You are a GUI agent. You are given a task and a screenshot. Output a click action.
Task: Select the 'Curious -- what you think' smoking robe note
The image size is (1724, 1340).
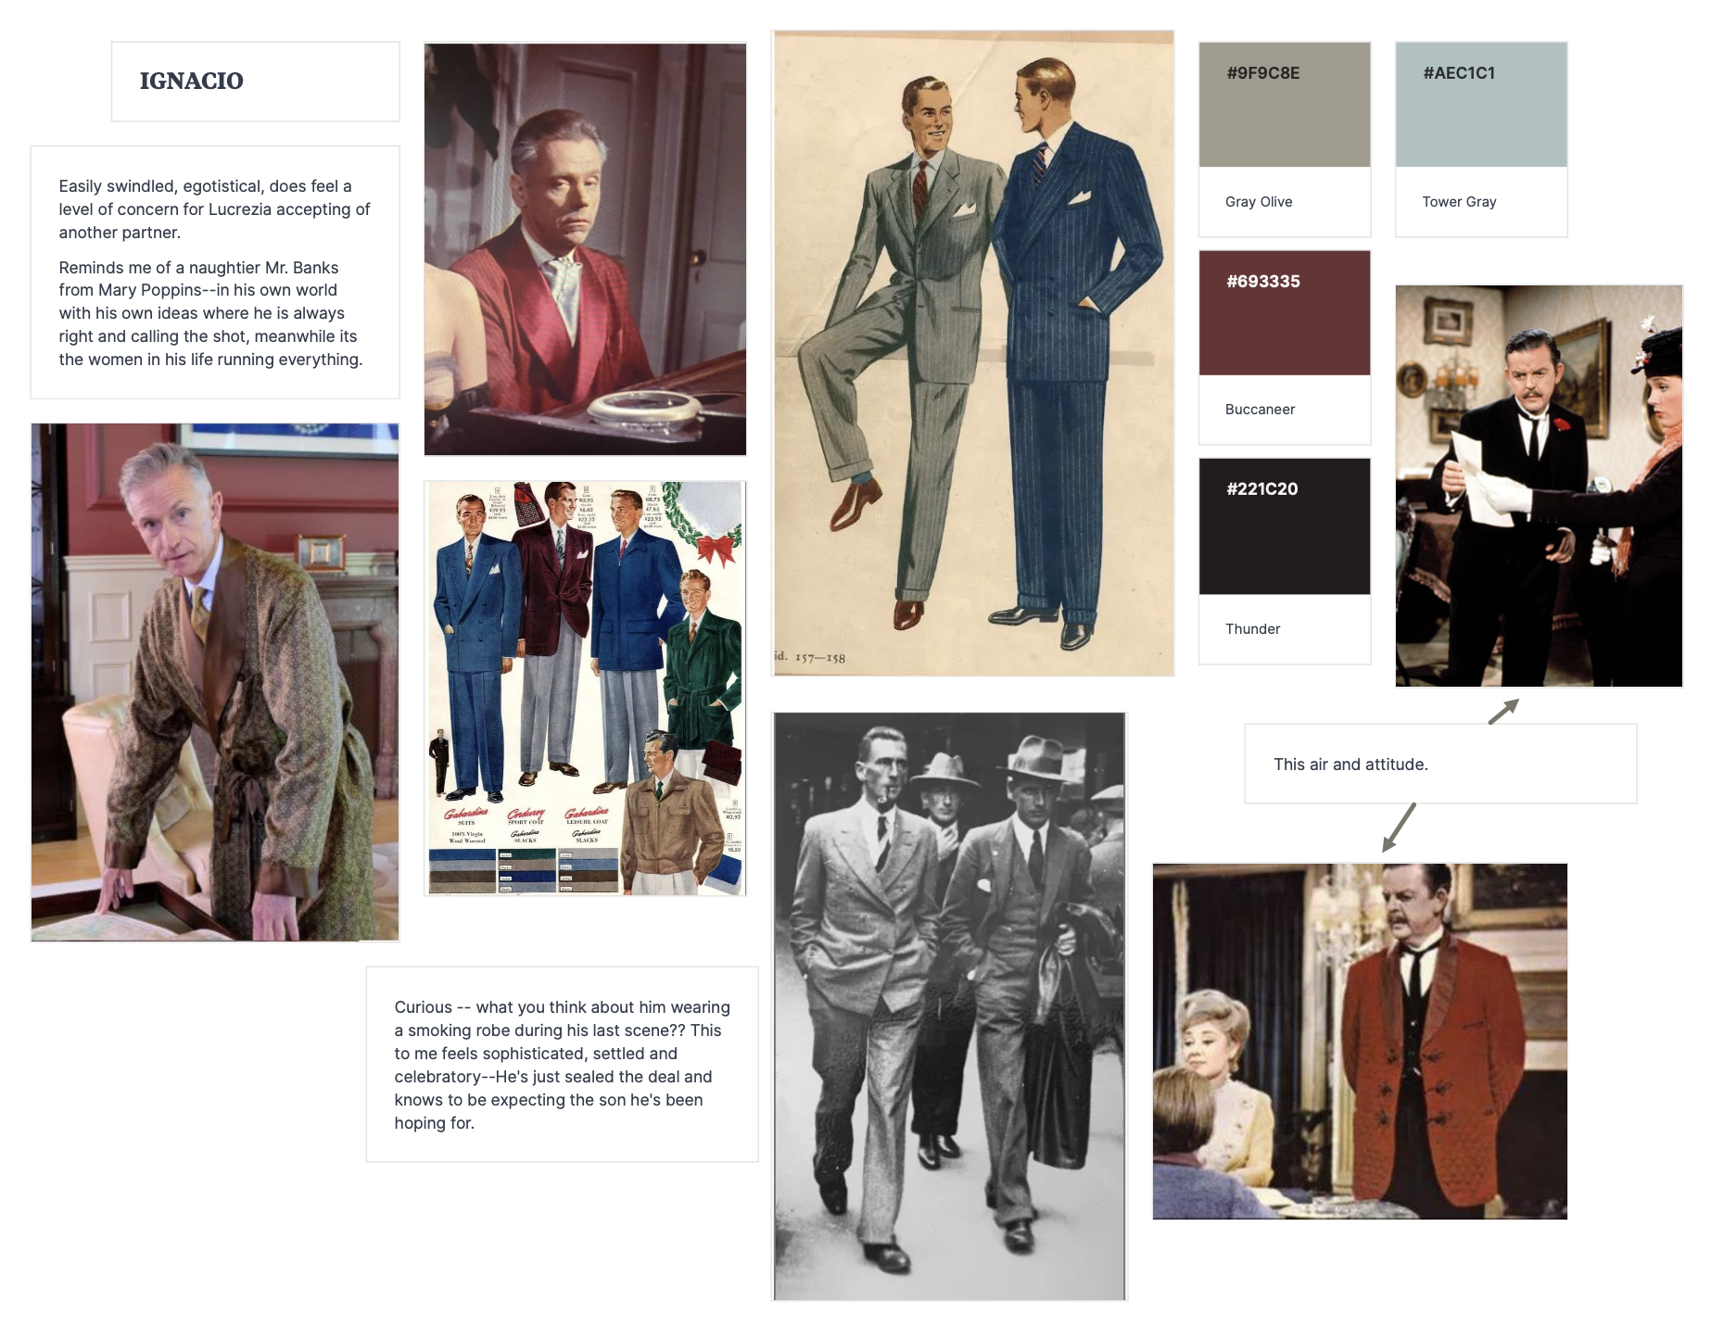tap(562, 1065)
